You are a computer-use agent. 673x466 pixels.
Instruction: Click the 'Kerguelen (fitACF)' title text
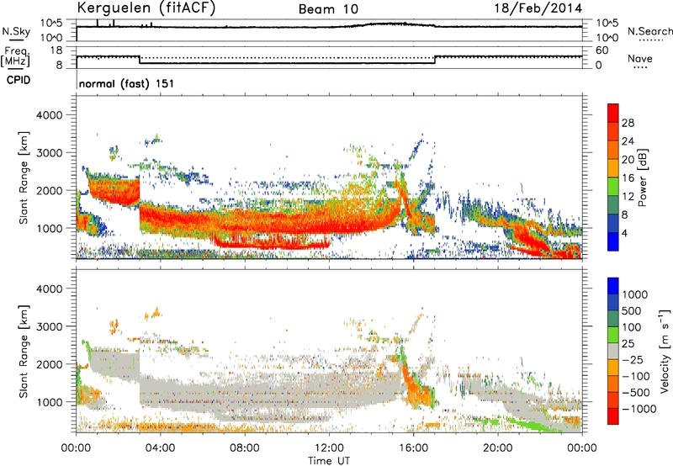click(146, 8)
